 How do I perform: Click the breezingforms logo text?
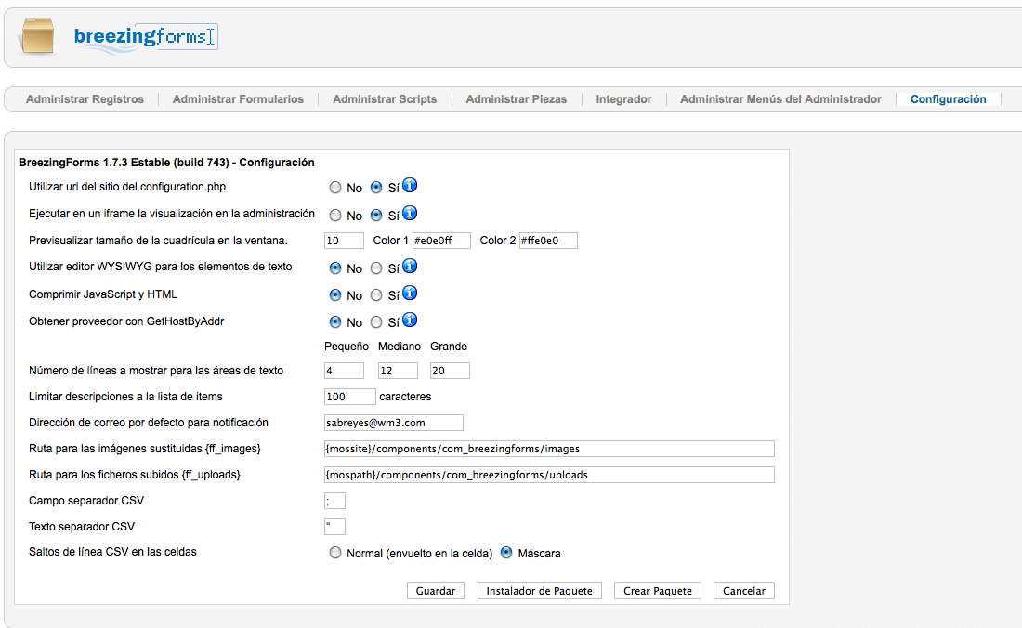coord(145,36)
